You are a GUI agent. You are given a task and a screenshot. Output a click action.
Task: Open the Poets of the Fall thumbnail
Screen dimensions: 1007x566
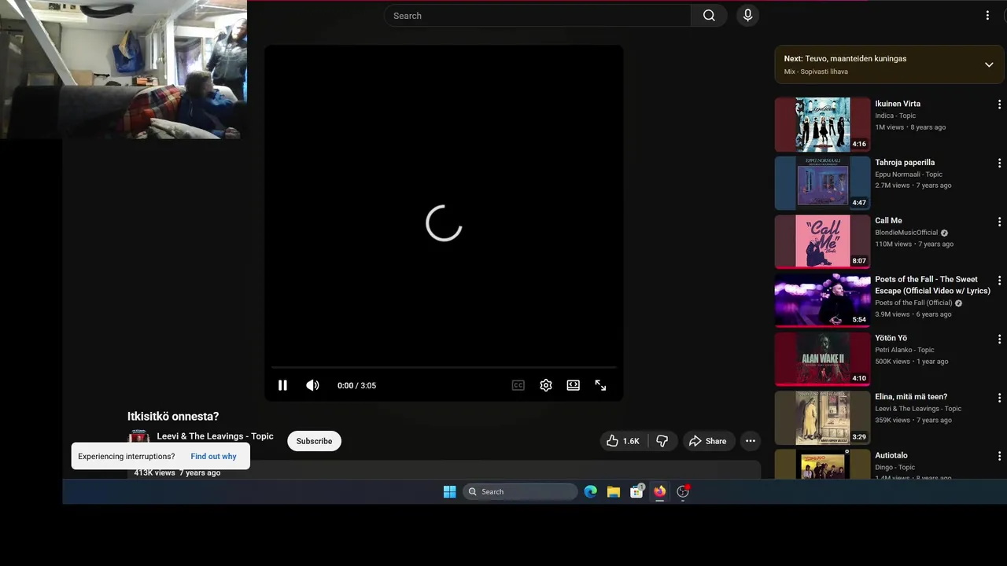(822, 300)
